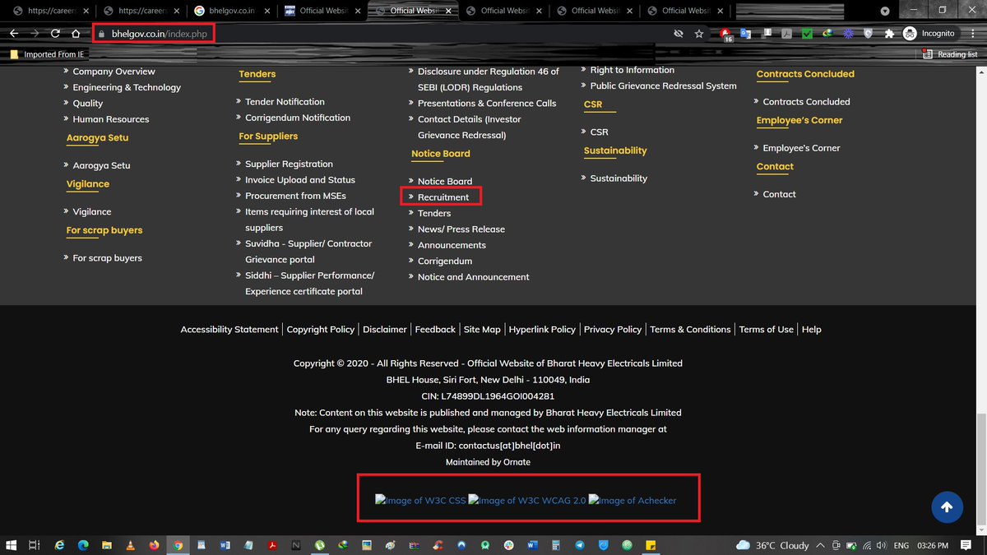The height and width of the screenshot is (555, 987).
Task: Open the Extensions puzzle-piece menu
Action: click(x=889, y=34)
